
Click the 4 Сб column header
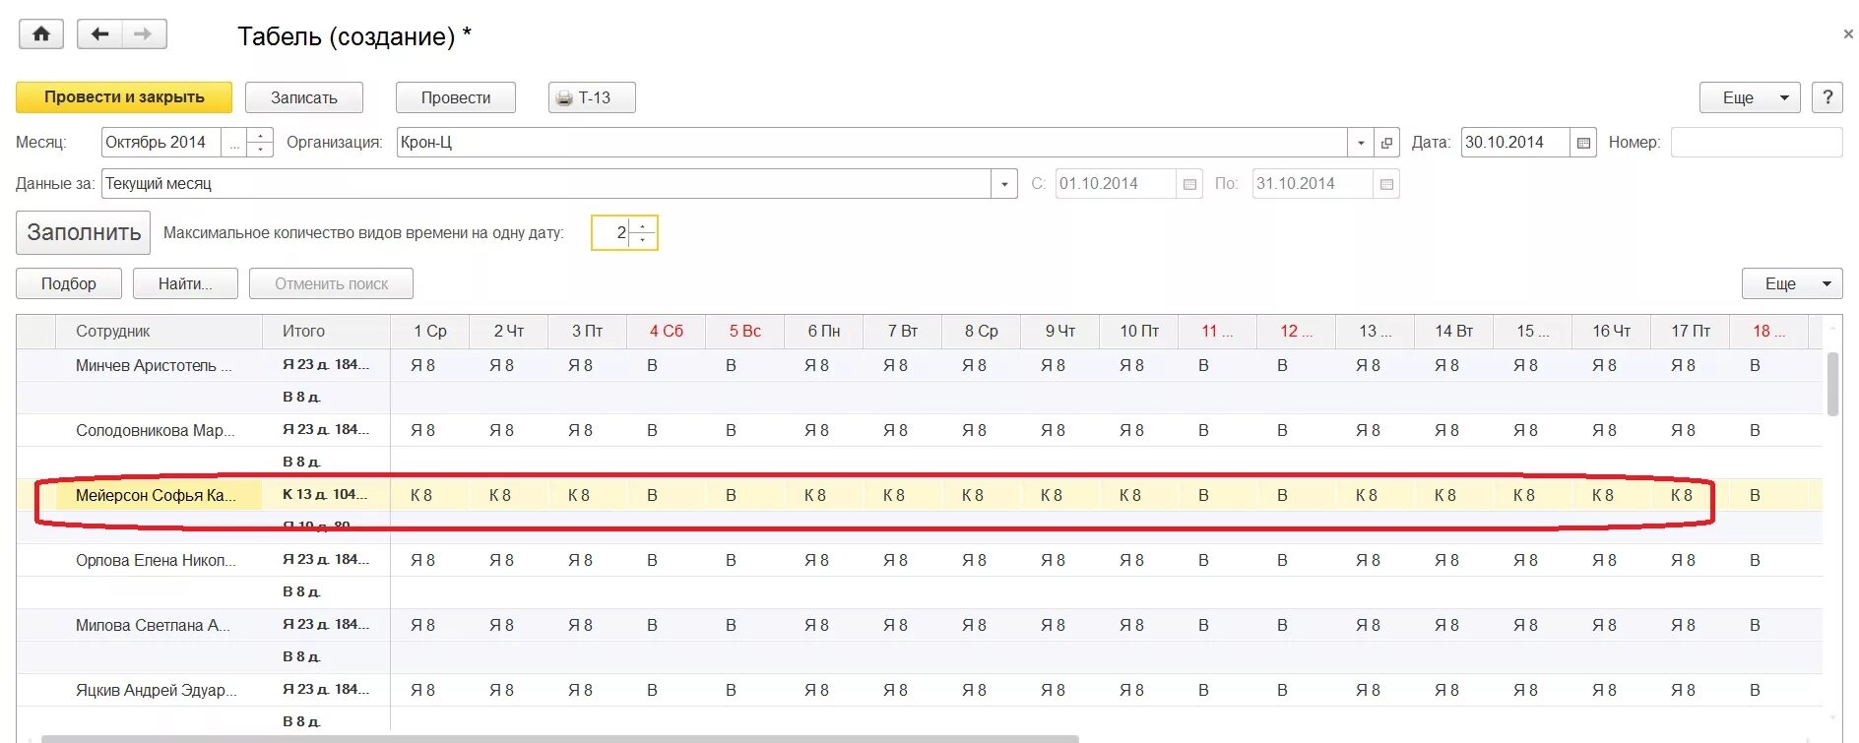[x=667, y=332]
